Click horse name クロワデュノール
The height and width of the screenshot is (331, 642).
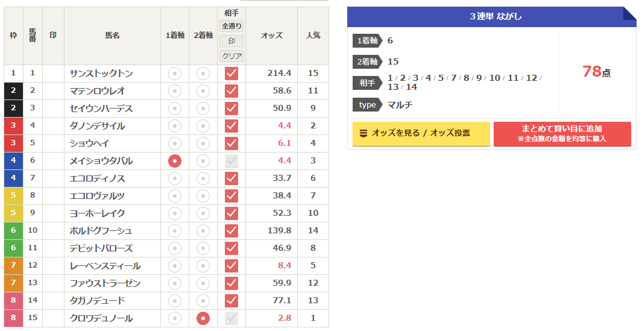(x=101, y=318)
